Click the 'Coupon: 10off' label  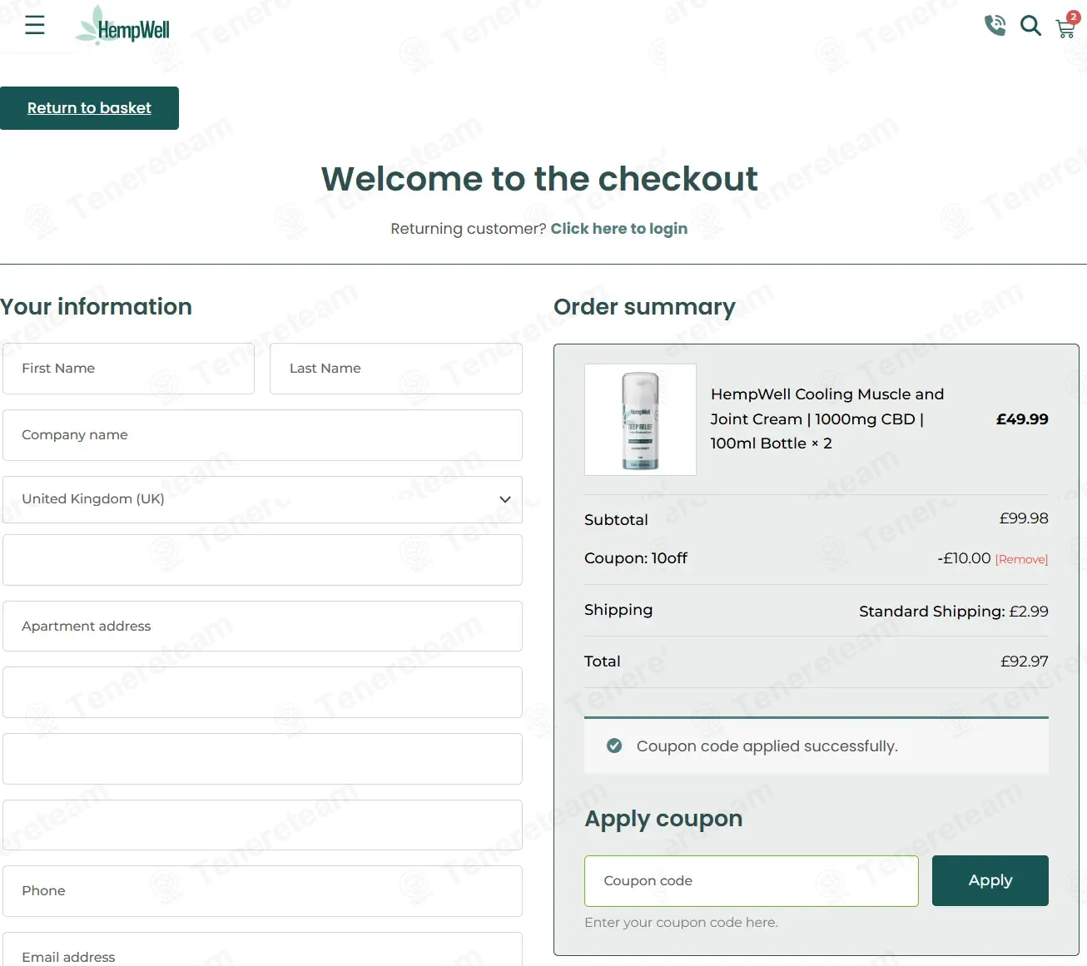pyautogui.click(x=636, y=558)
